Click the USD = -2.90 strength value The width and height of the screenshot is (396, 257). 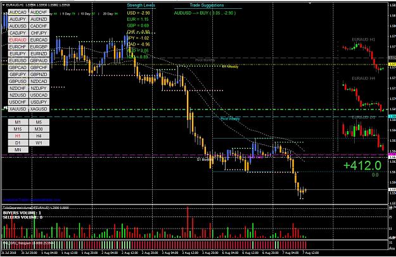point(138,13)
